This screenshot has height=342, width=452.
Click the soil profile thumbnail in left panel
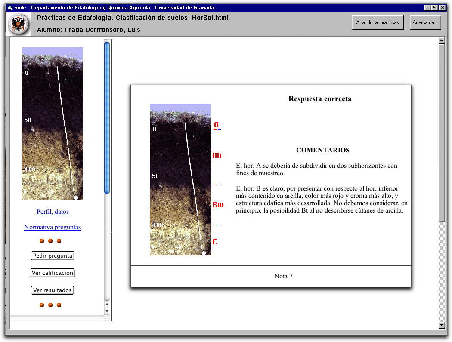pos(53,123)
